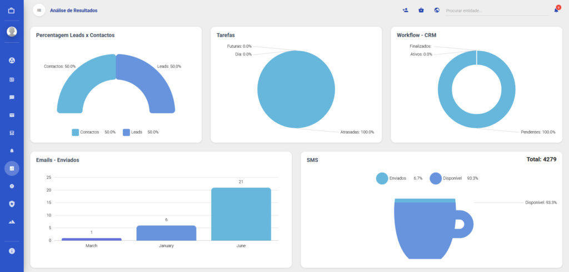Open the info icon at the sidebar bottom
Image resolution: width=569 pixels, height=272 pixels.
(x=12, y=251)
